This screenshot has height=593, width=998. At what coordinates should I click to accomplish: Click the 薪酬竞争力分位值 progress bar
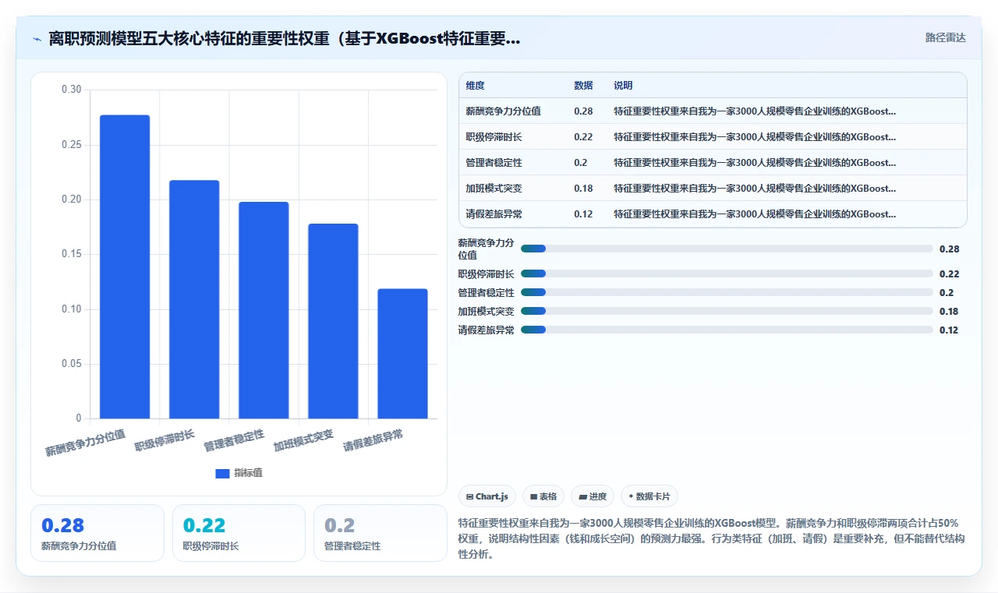(x=727, y=249)
